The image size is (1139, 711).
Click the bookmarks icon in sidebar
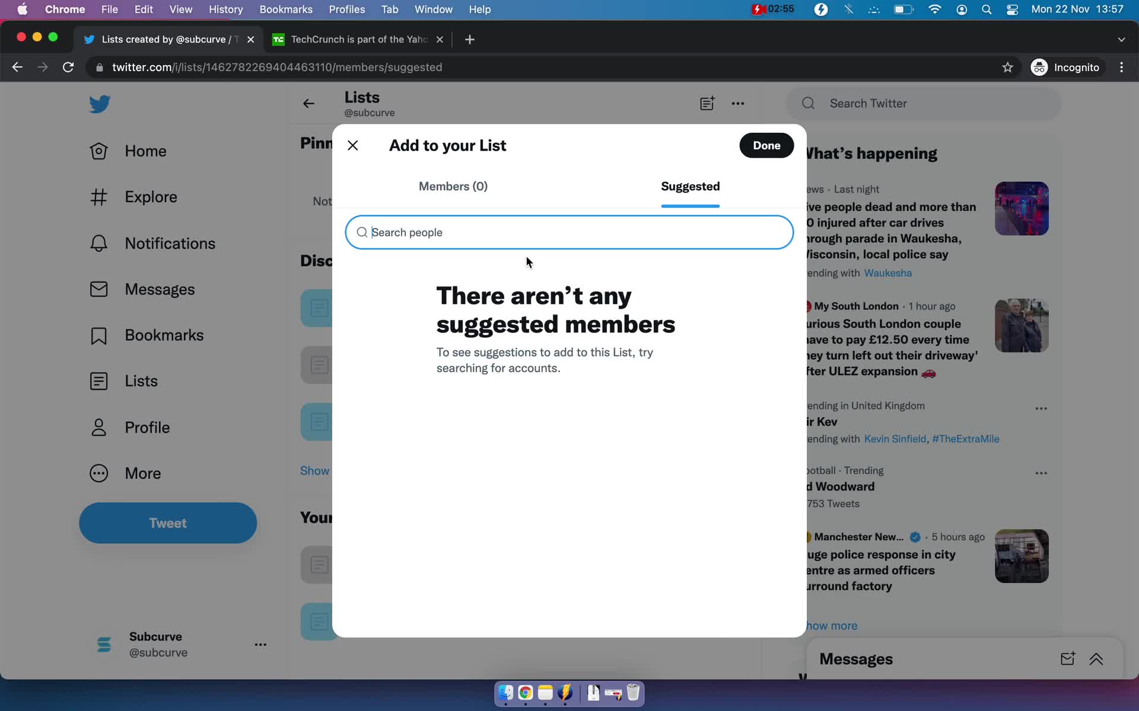tap(97, 335)
